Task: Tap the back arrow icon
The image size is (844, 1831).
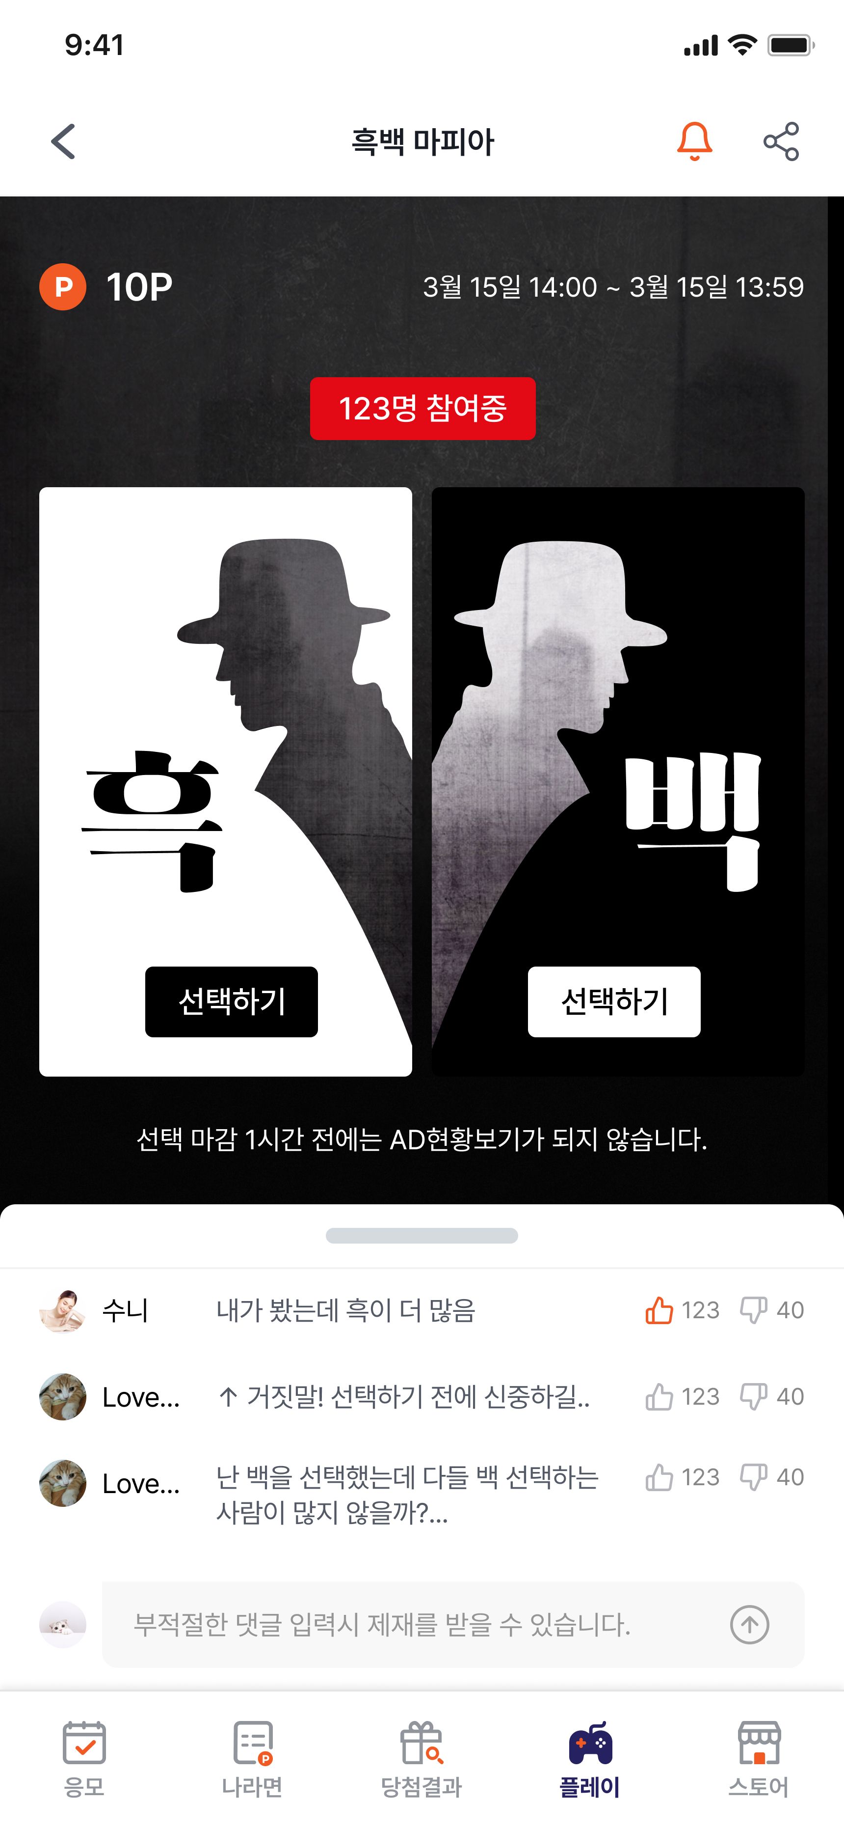Action: click(x=63, y=141)
